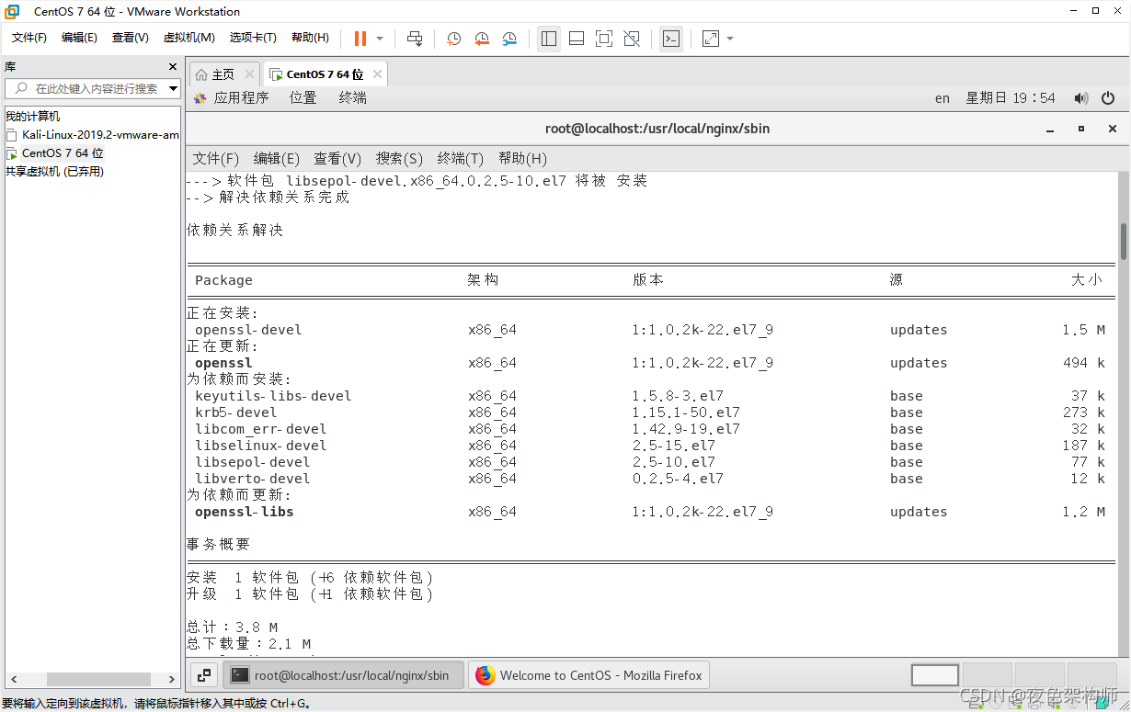Take a snapshot of the virtual machine
The width and height of the screenshot is (1131, 712).
pos(453,39)
